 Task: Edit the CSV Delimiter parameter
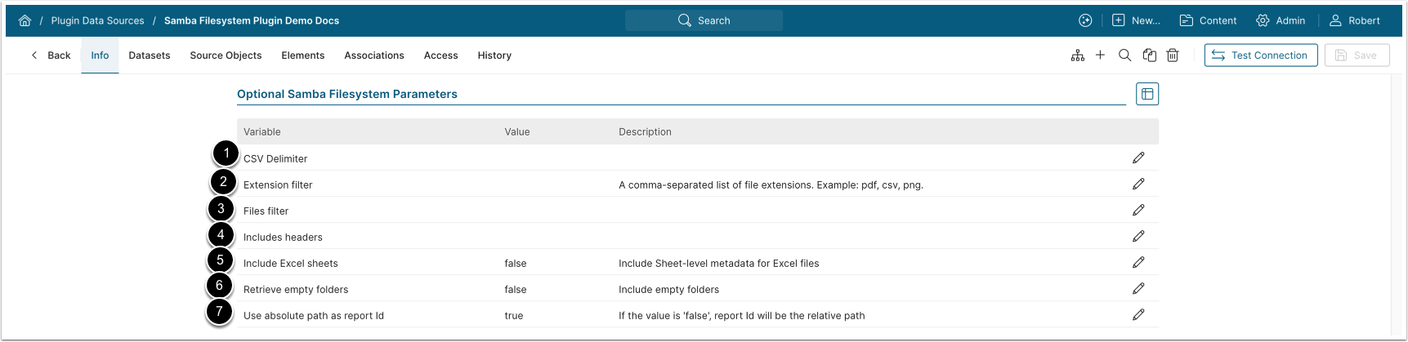[1138, 158]
